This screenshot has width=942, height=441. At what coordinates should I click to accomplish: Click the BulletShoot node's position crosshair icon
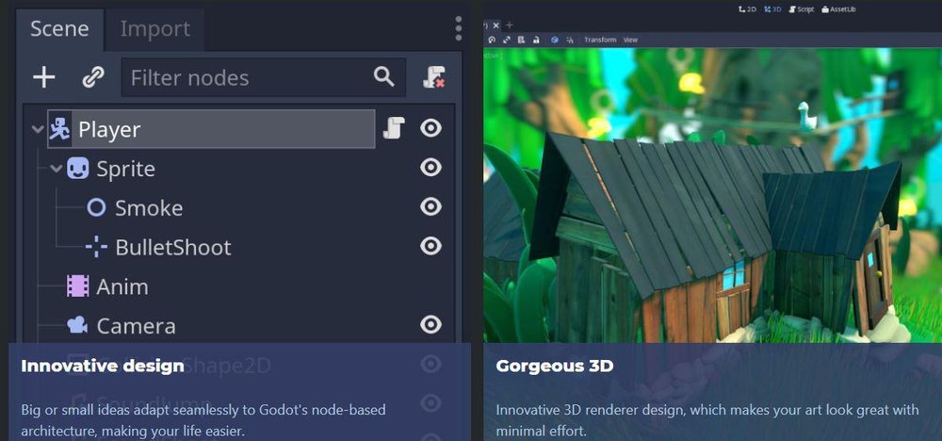point(96,247)
